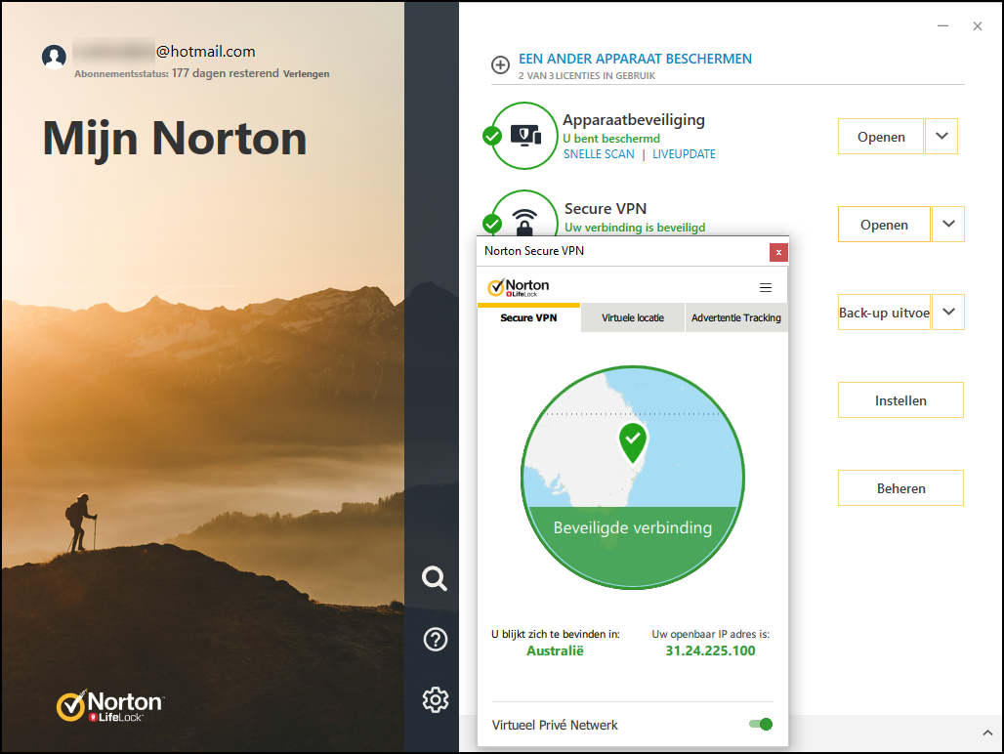The height and width of the screenshot is (754, 1004).
Task: Expand dropdown next to Apparaatbeveiliging Openen
Action: click(941, 137)
